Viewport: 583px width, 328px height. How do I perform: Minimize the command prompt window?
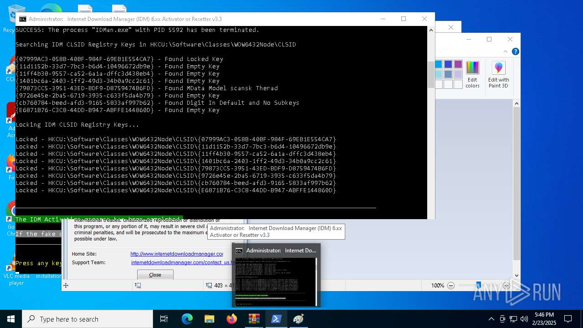point(383,19)
